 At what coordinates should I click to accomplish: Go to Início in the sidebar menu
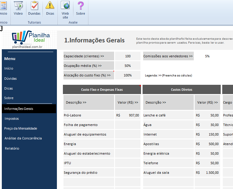pos(9,68)
